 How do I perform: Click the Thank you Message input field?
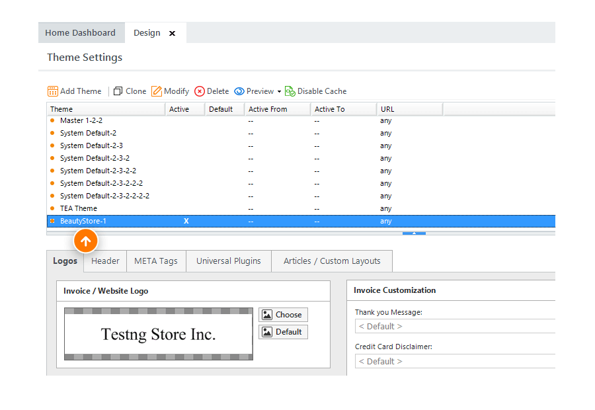(x=455, y=326)
